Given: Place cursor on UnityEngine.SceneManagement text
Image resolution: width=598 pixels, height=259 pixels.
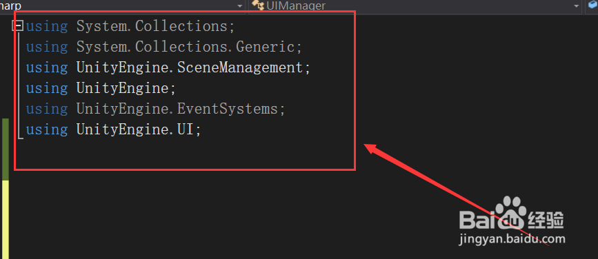Looking at the screenshot, I should pos(190,68).
